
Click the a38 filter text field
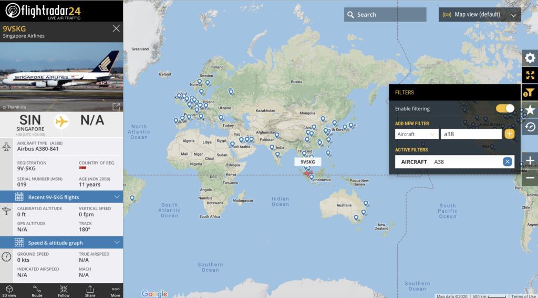tap(471, 134)
